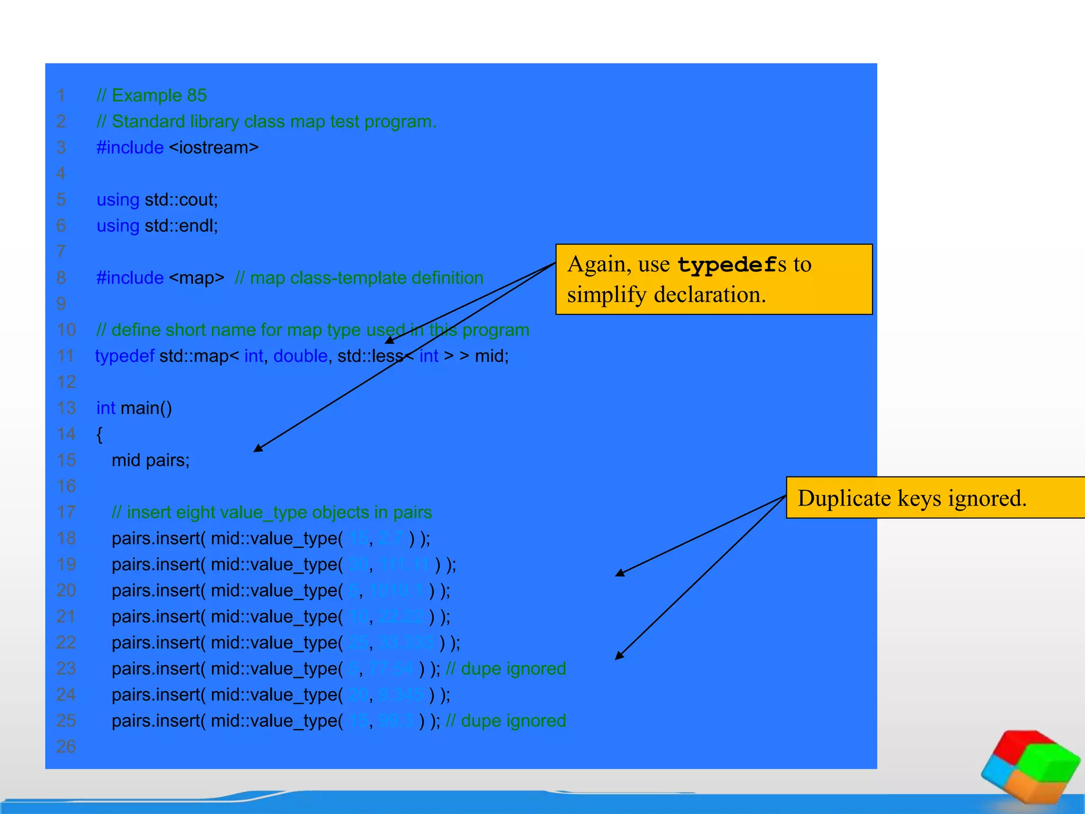Image resolution: width=1085 pixels, height=814 pixels.
Task: Click 'using std::cout;' statement
Action: (157, 200)
